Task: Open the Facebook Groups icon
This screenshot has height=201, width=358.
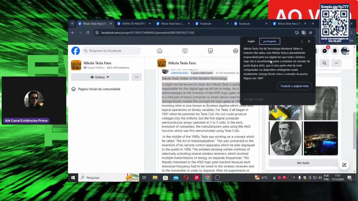Action: (236, 51)
